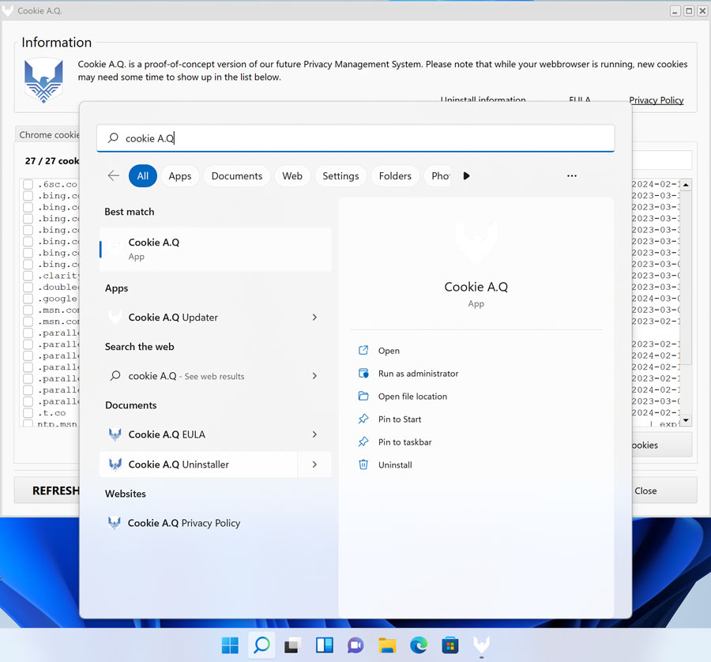Expand the Cookie A.Q Updater options chevron
Viewport: 711px width, 662px height.
tap(314, 317)
